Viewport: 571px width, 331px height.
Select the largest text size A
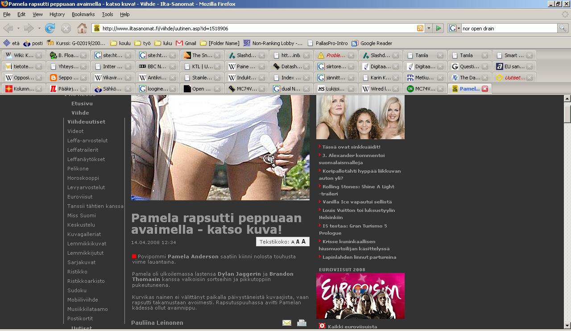tap(303, 241)
